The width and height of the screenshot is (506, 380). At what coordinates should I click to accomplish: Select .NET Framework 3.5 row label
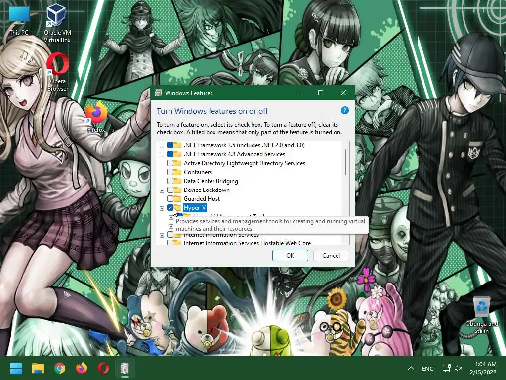coord(244,145)
